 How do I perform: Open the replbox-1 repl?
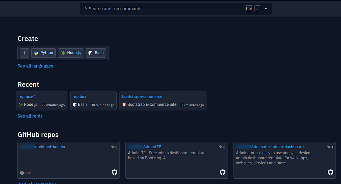[27, 97]
